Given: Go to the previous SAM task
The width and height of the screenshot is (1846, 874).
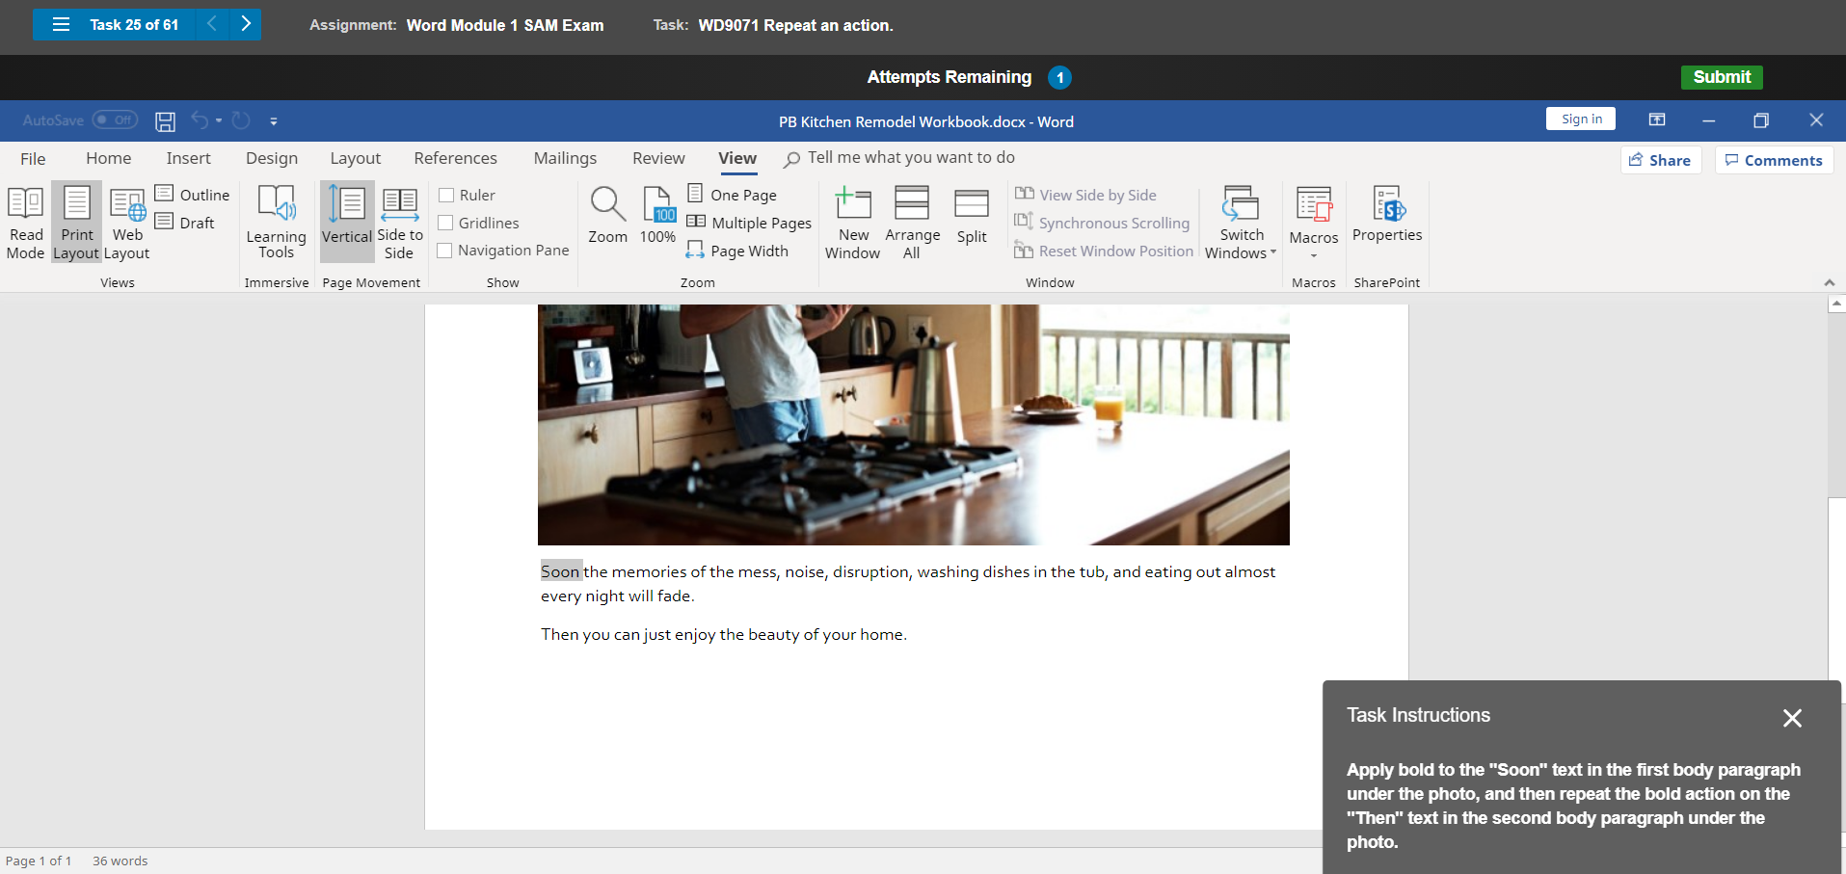Looking at the screenshot, I should [x=212, y=24].
